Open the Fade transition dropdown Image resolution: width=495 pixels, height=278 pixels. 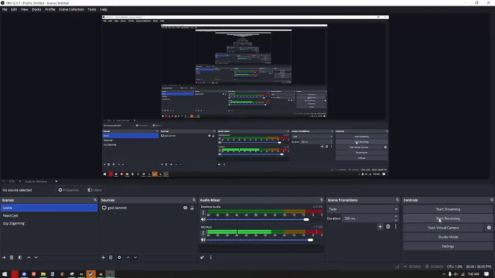click(x=362, y=209)
